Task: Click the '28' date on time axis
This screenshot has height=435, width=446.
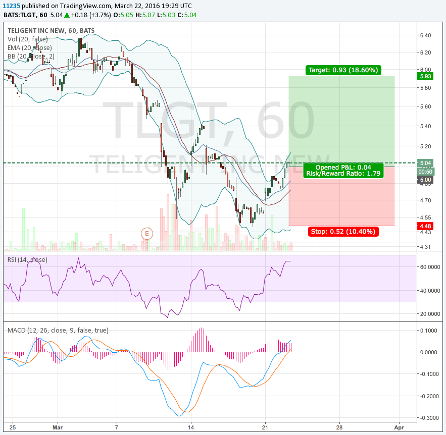Action: coord(339,427)
